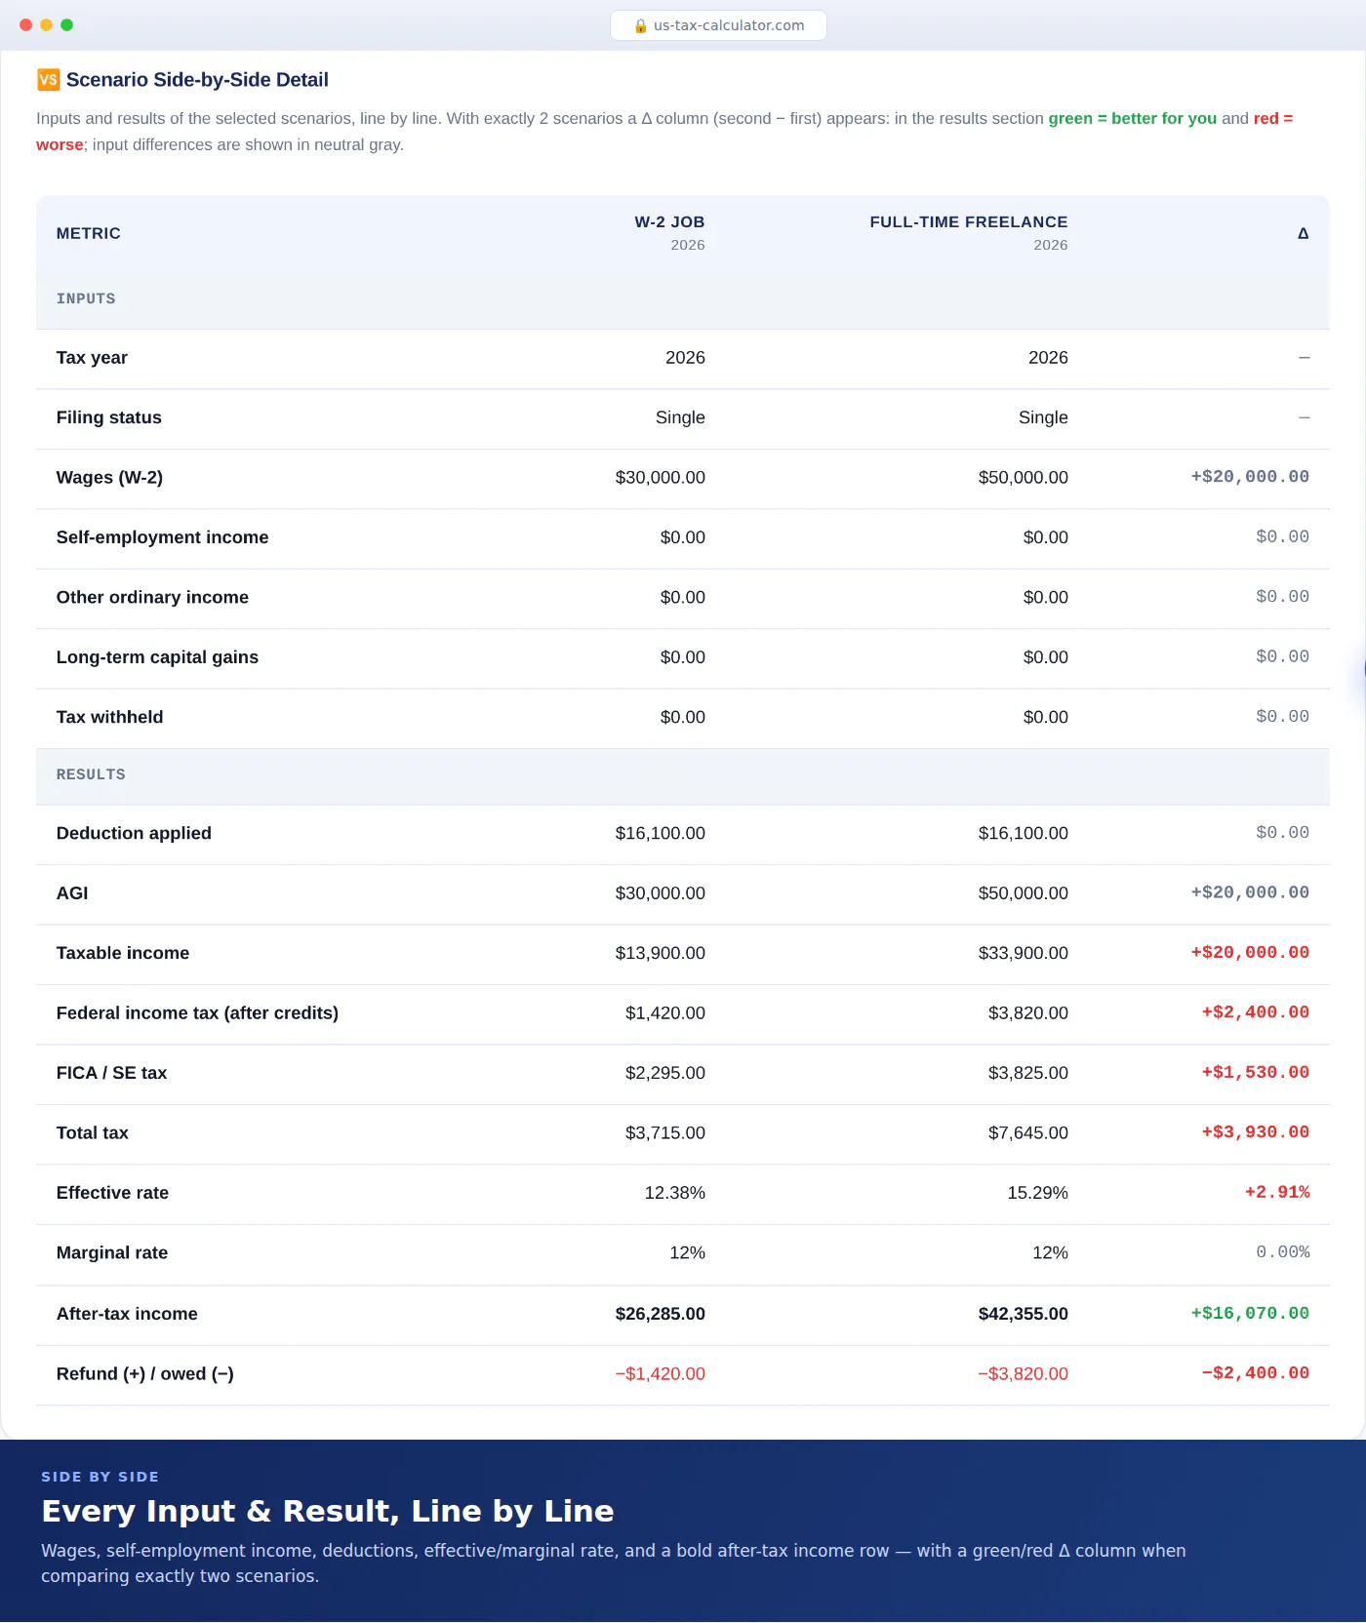This screenshot has height=1623, width=1366.
Task: Click the Tax year row label
Action: [x=92, y=358]
